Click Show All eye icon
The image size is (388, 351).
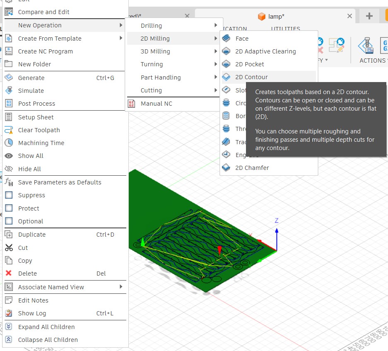pyautogui.click(x=9, y=155)
